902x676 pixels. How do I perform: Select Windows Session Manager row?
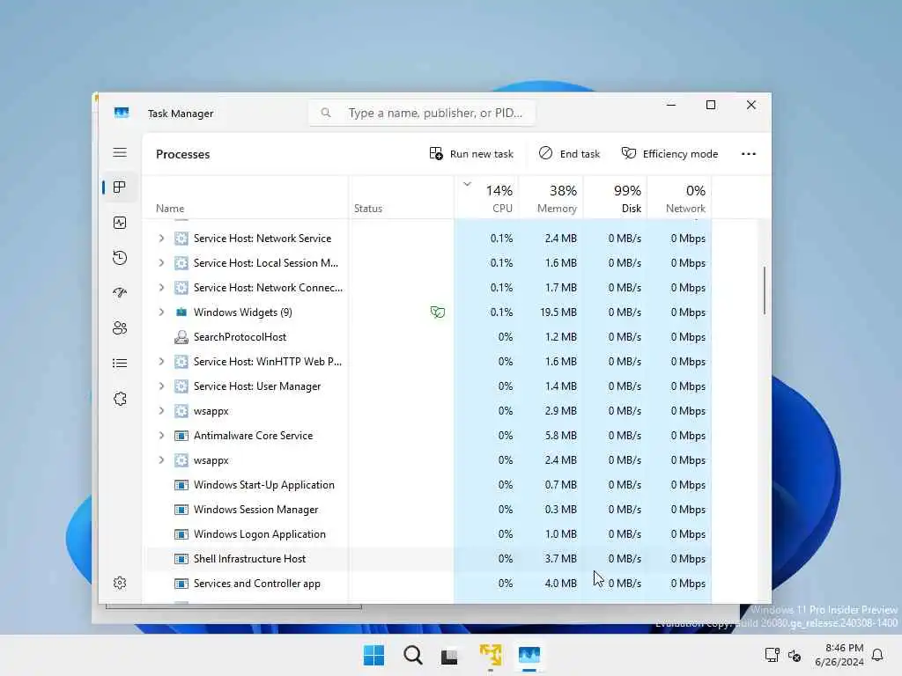(x=427, y=510)
